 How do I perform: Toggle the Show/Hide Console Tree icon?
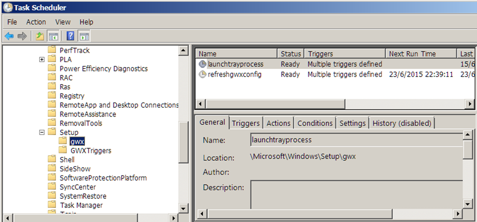tap(53, 36)
